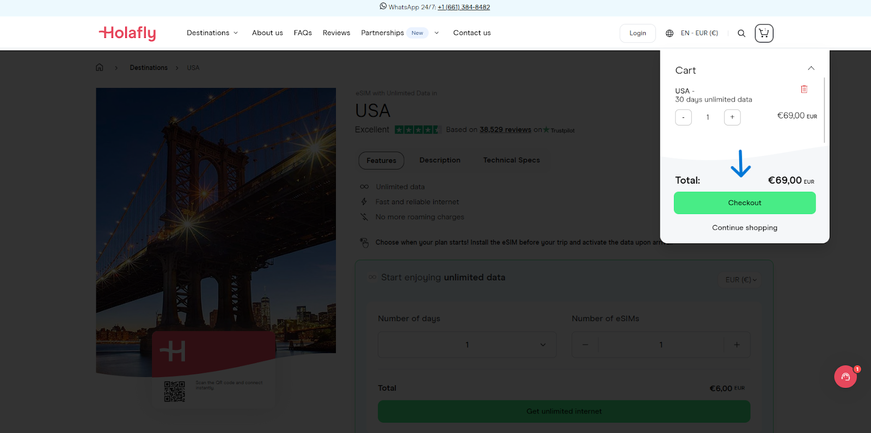This screenshot has width=871, height=433.
Task: Collapse the Cart panel chevron
Action: [811, 68]
